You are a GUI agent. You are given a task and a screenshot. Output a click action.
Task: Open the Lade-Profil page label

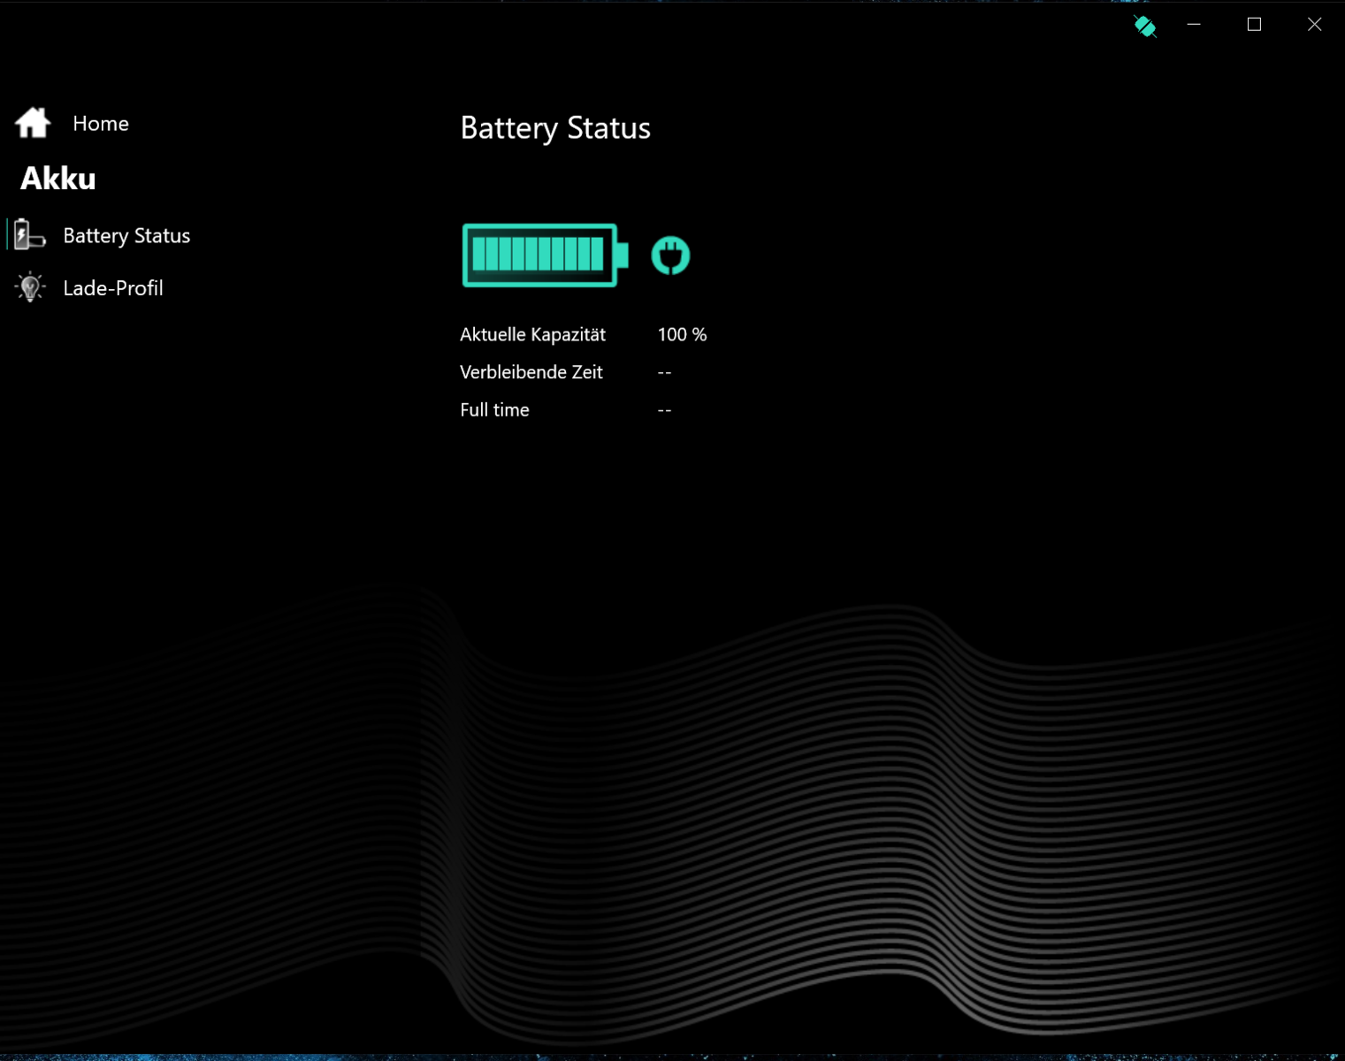[113, 288]
